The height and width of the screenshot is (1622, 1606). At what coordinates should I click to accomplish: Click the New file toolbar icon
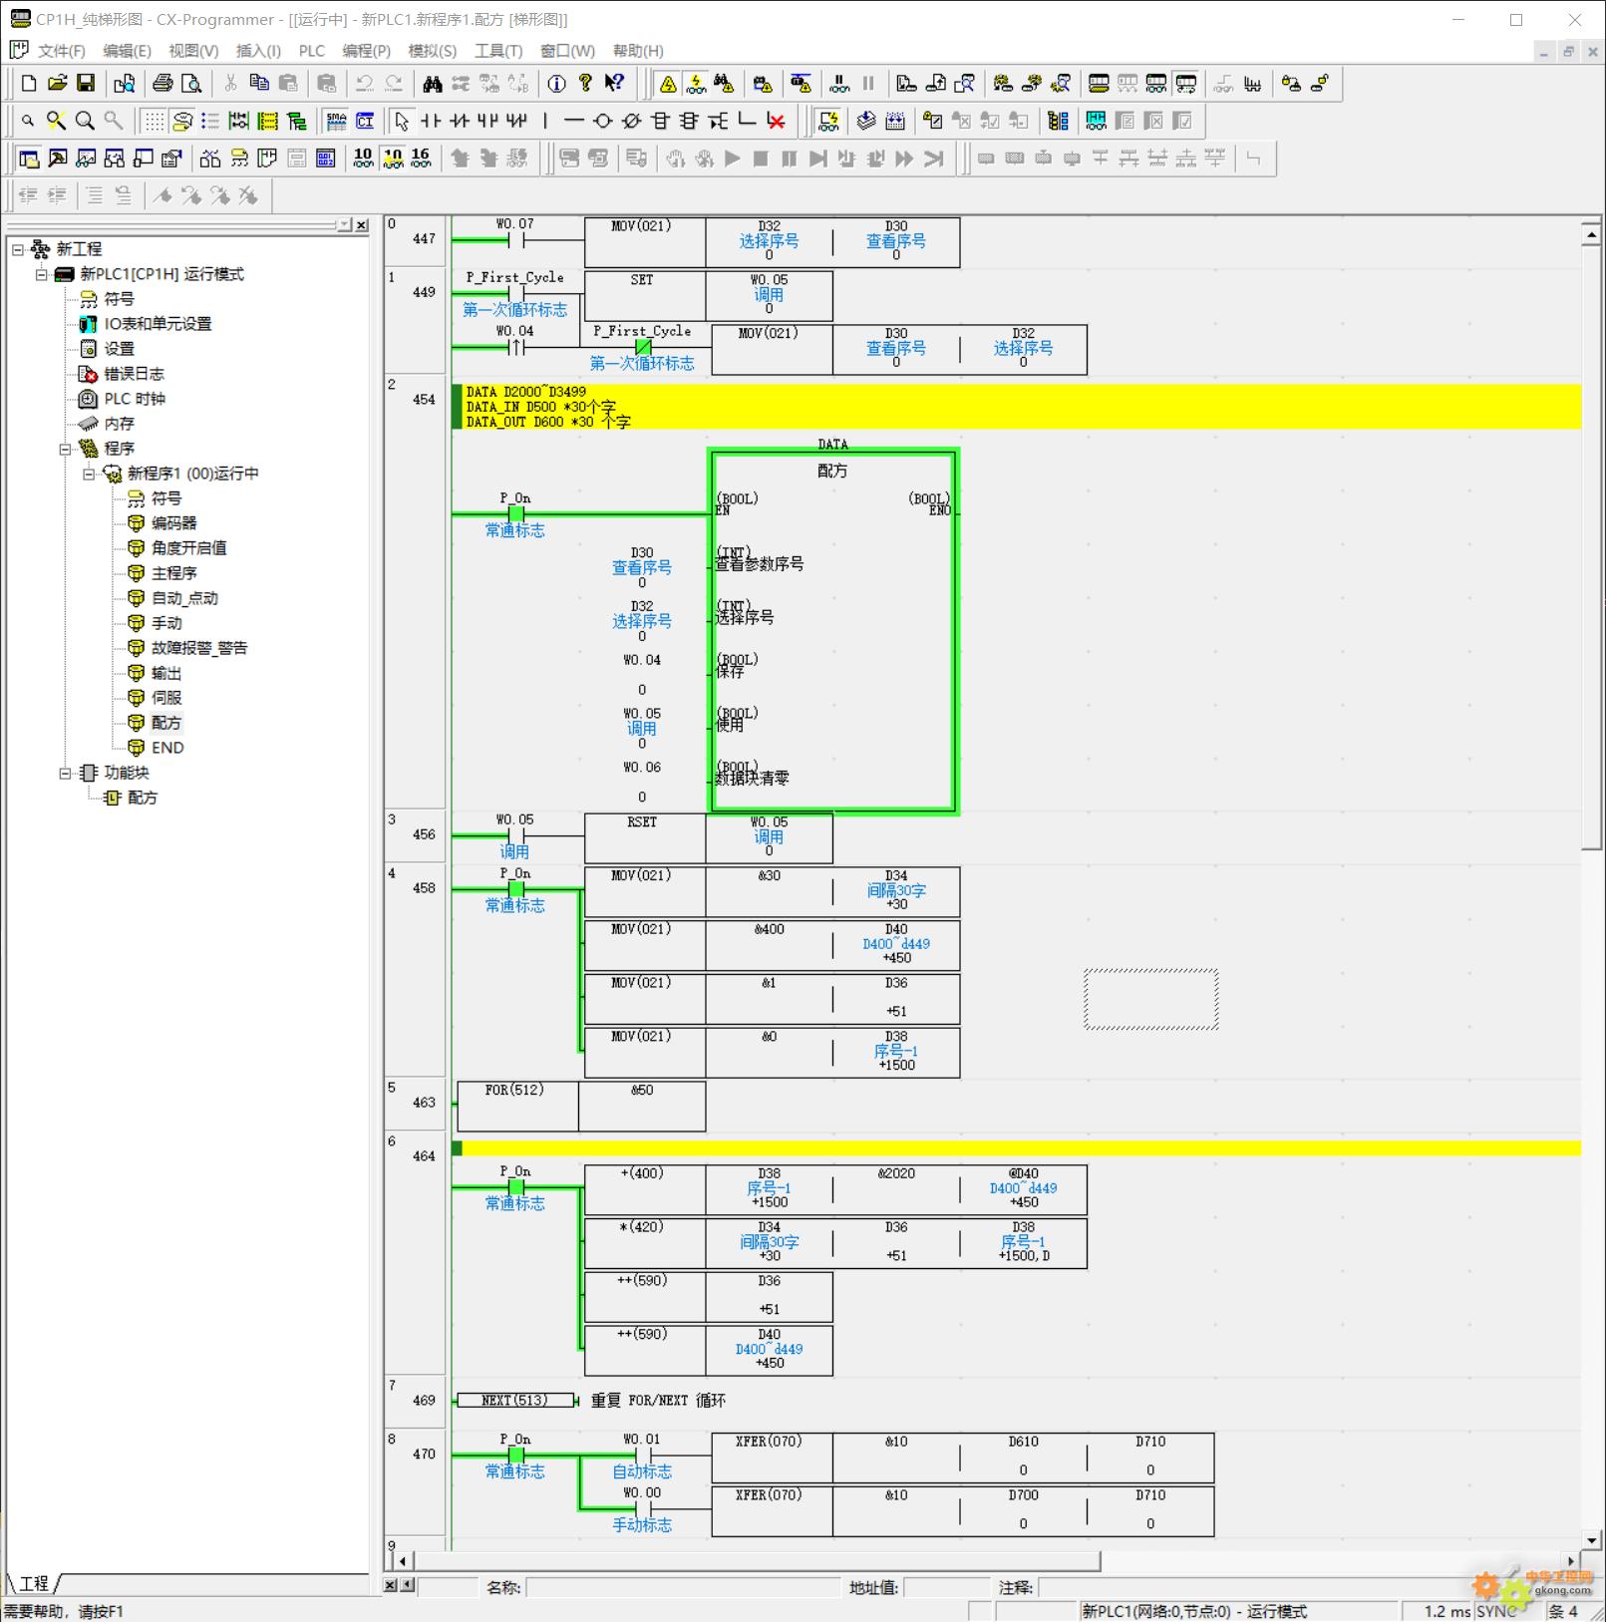coord(29,84)
